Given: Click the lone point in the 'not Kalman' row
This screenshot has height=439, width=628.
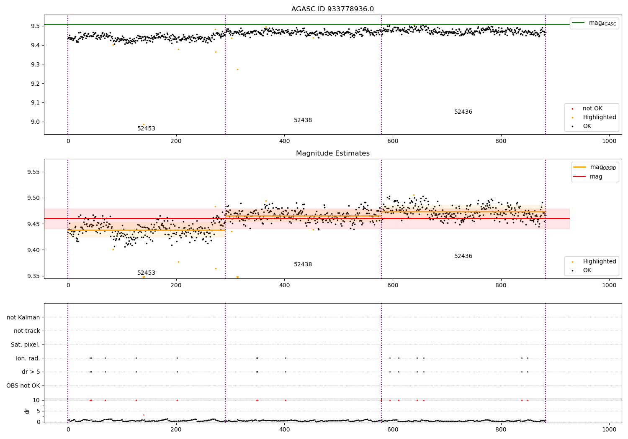Looking at the screenshot, I should 381,317.
